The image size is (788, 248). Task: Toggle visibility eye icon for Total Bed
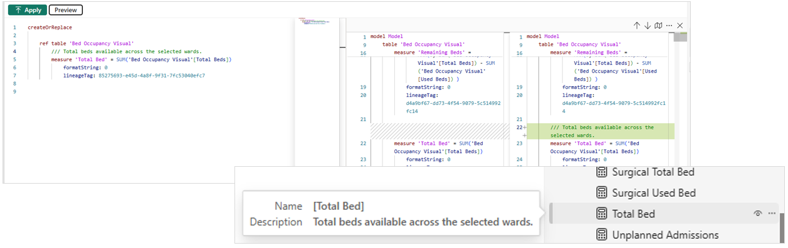758,214
